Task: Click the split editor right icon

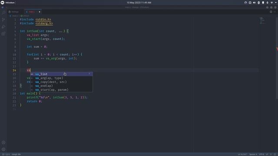Action: pos(271,12)
